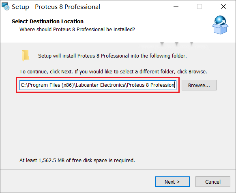Click 'Program Files (x86)' inside the install path
Viewport: 236px width, 193px height.
pyautogui.click(x=51, y=85)
